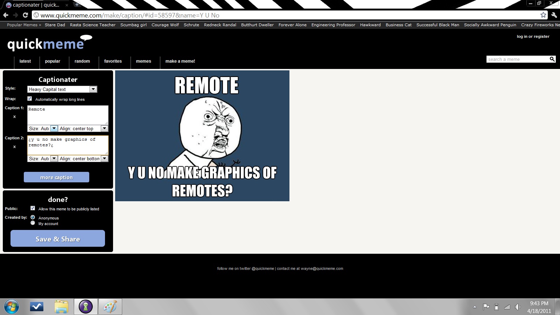560x315 pixels.
Task: Delete Caption 1 using its x icon
Action: click(14, 117)
